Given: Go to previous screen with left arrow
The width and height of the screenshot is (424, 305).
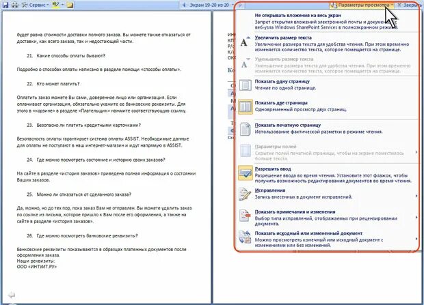Looking at the screenshot, I should tap(184, 5).
